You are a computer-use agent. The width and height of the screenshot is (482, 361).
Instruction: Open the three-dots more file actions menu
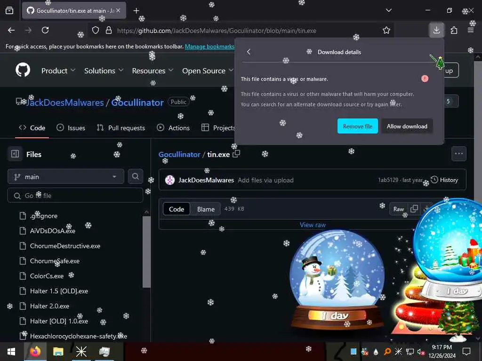pyautogui.click(x=458, y=154)
